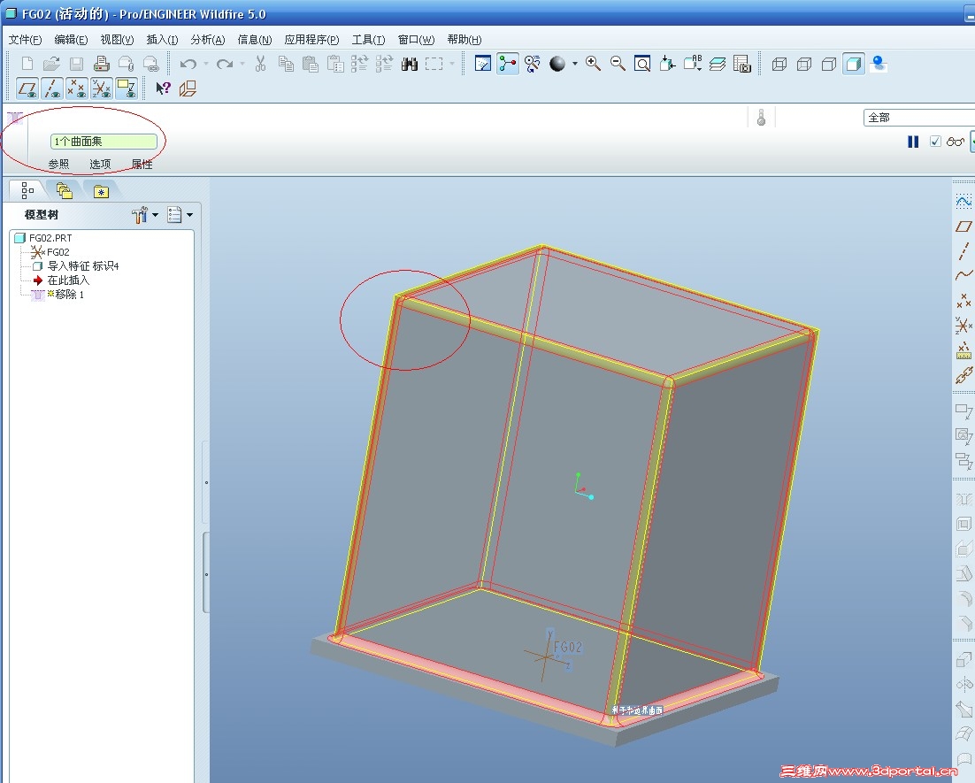
Task: Print the current model
Action: 102,64
